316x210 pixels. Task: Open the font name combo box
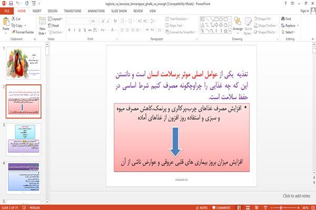(x=78, y=21)
